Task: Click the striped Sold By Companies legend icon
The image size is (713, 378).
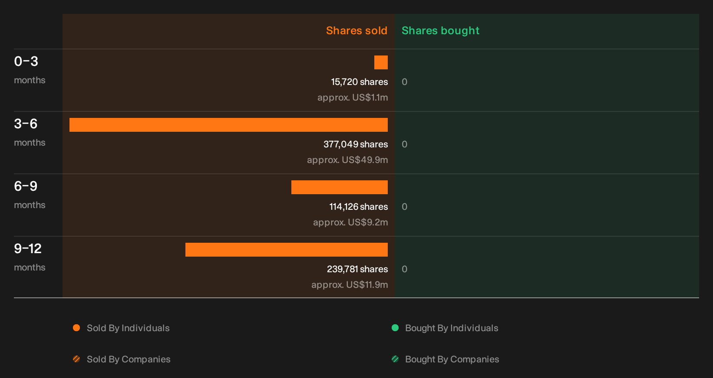Action: coord(76,359)
